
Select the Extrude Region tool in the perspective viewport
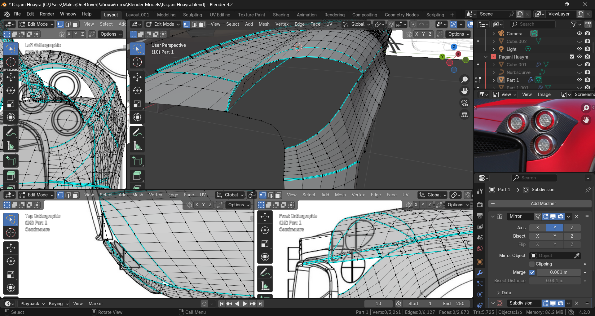(137, 176)
